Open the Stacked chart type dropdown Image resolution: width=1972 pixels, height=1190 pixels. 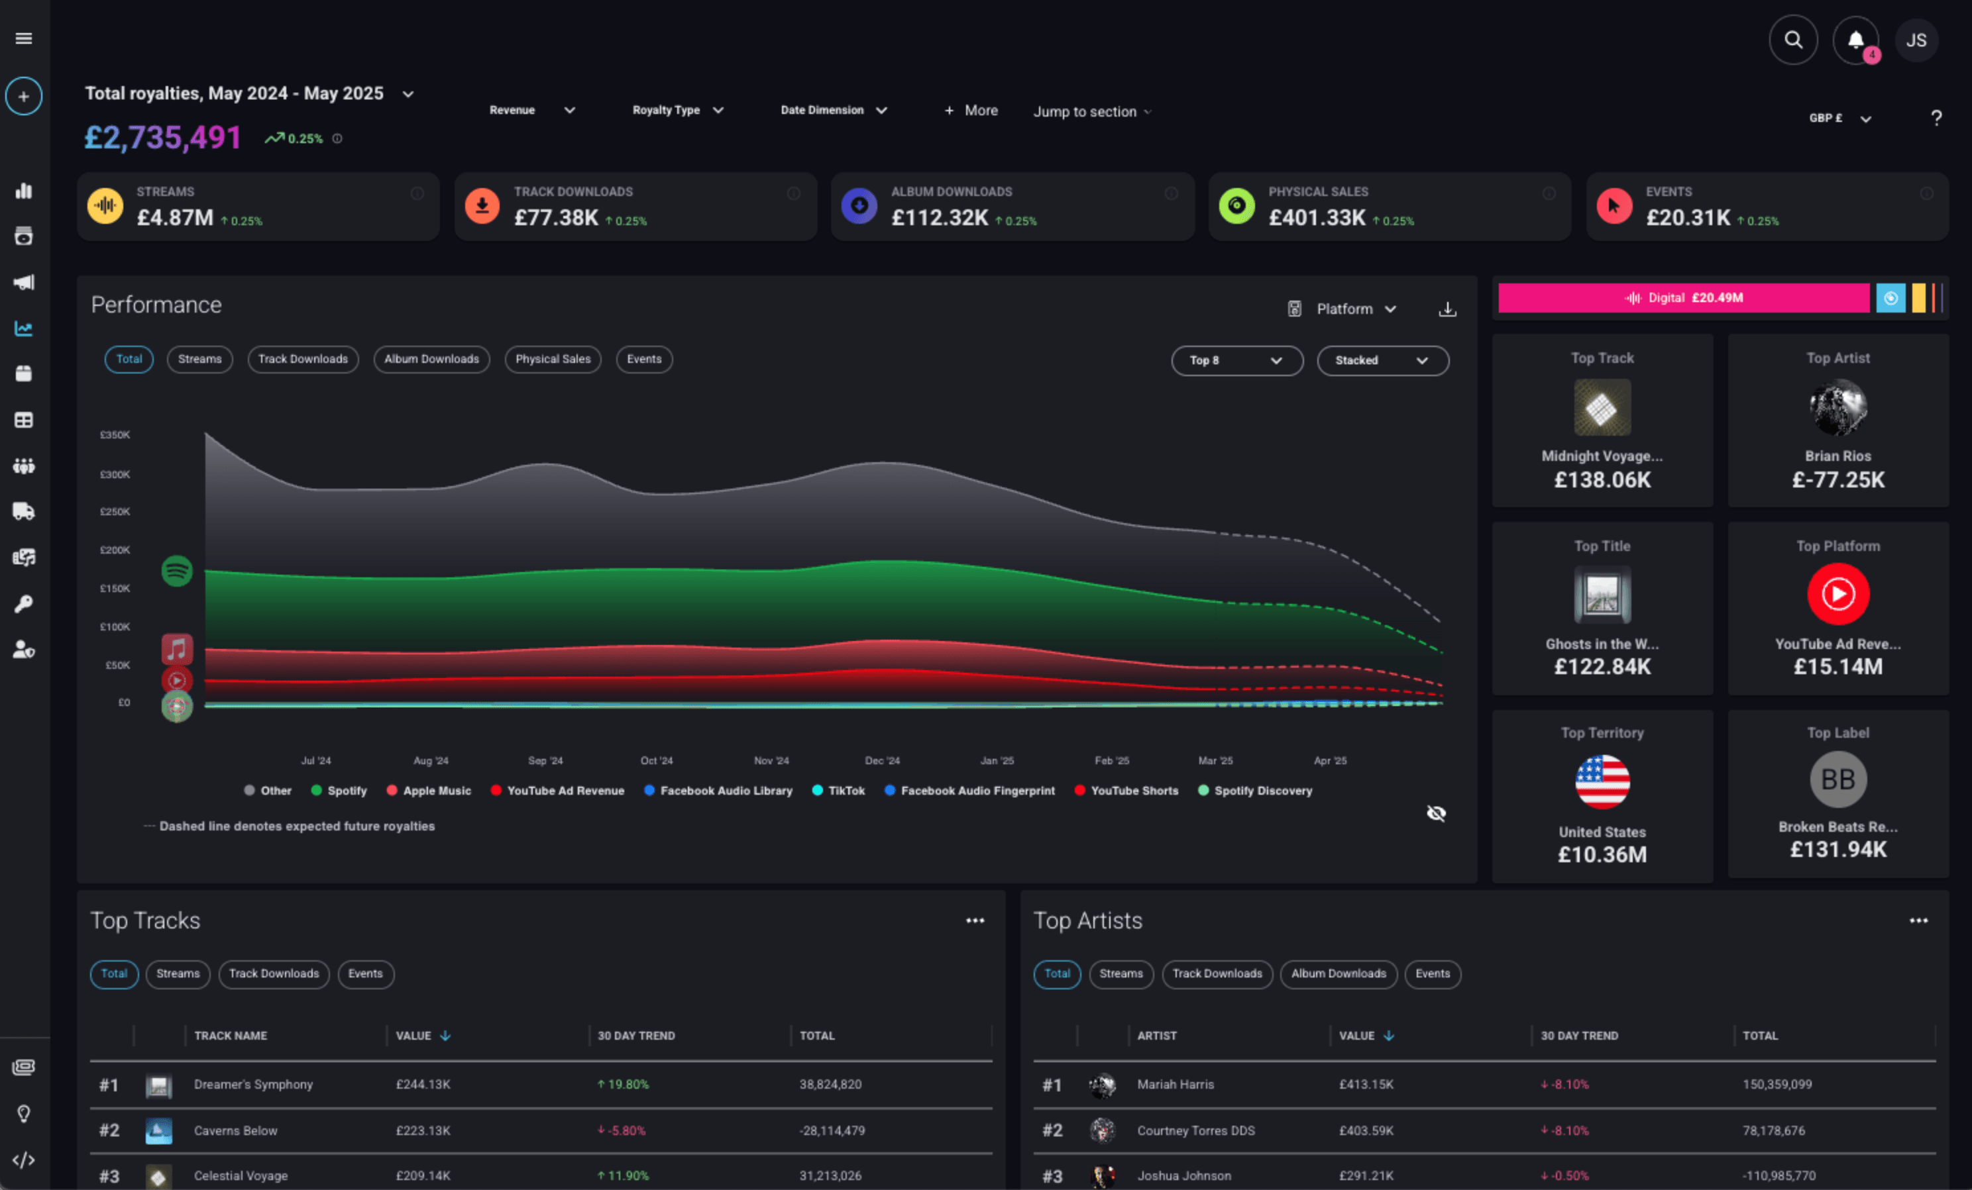click(1383, 360)
